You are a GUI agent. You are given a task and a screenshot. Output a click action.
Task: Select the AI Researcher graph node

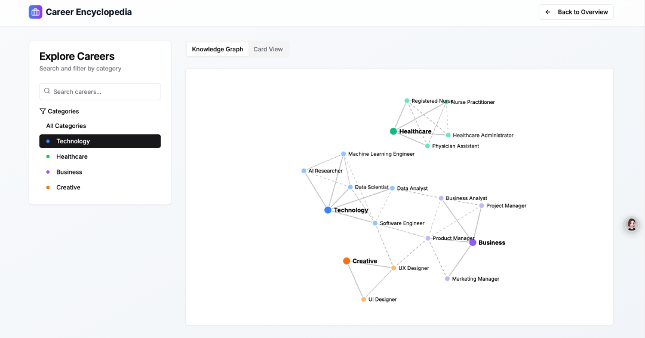(x=303, y=171)
